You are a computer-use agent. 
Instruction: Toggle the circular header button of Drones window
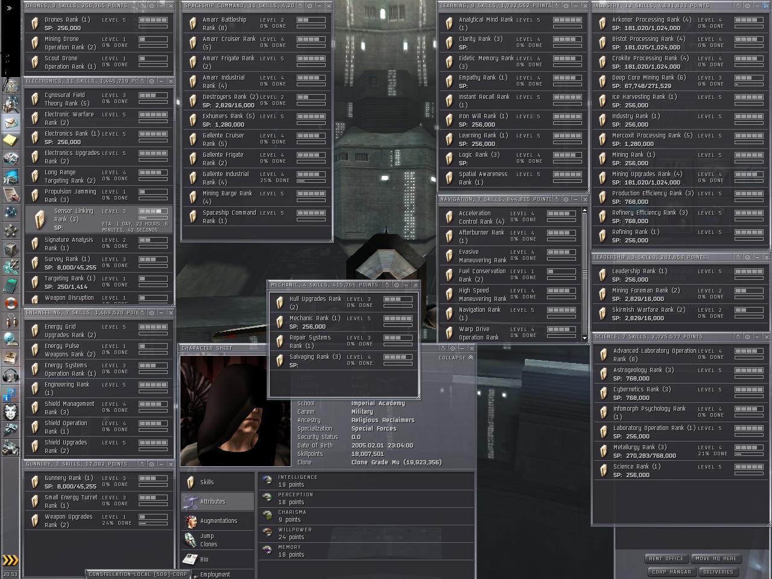pyautogui.click(x=152, y=5)
